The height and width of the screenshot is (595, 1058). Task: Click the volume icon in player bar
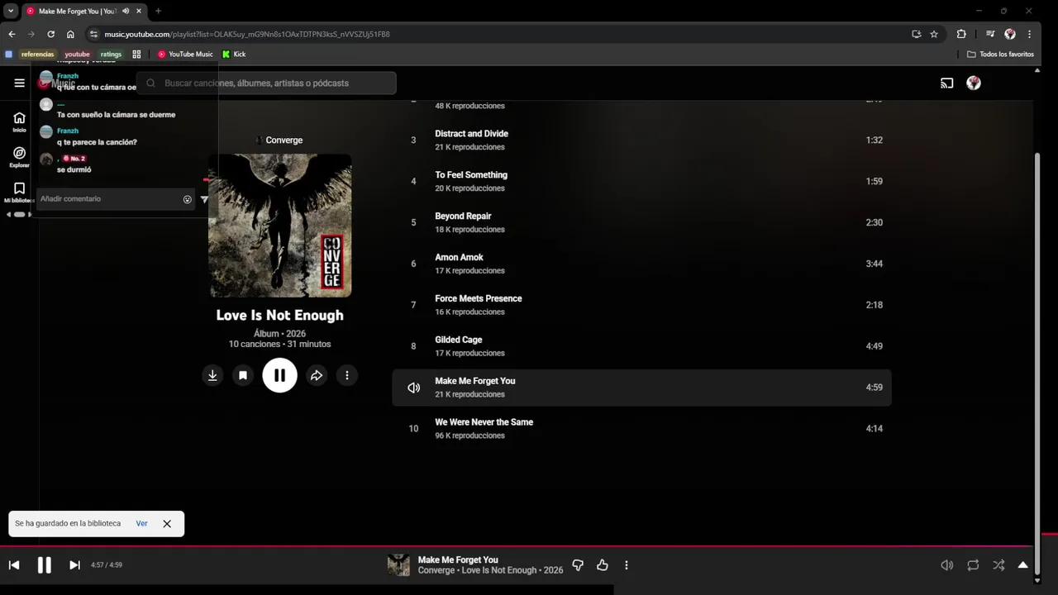tap(947, 565)
